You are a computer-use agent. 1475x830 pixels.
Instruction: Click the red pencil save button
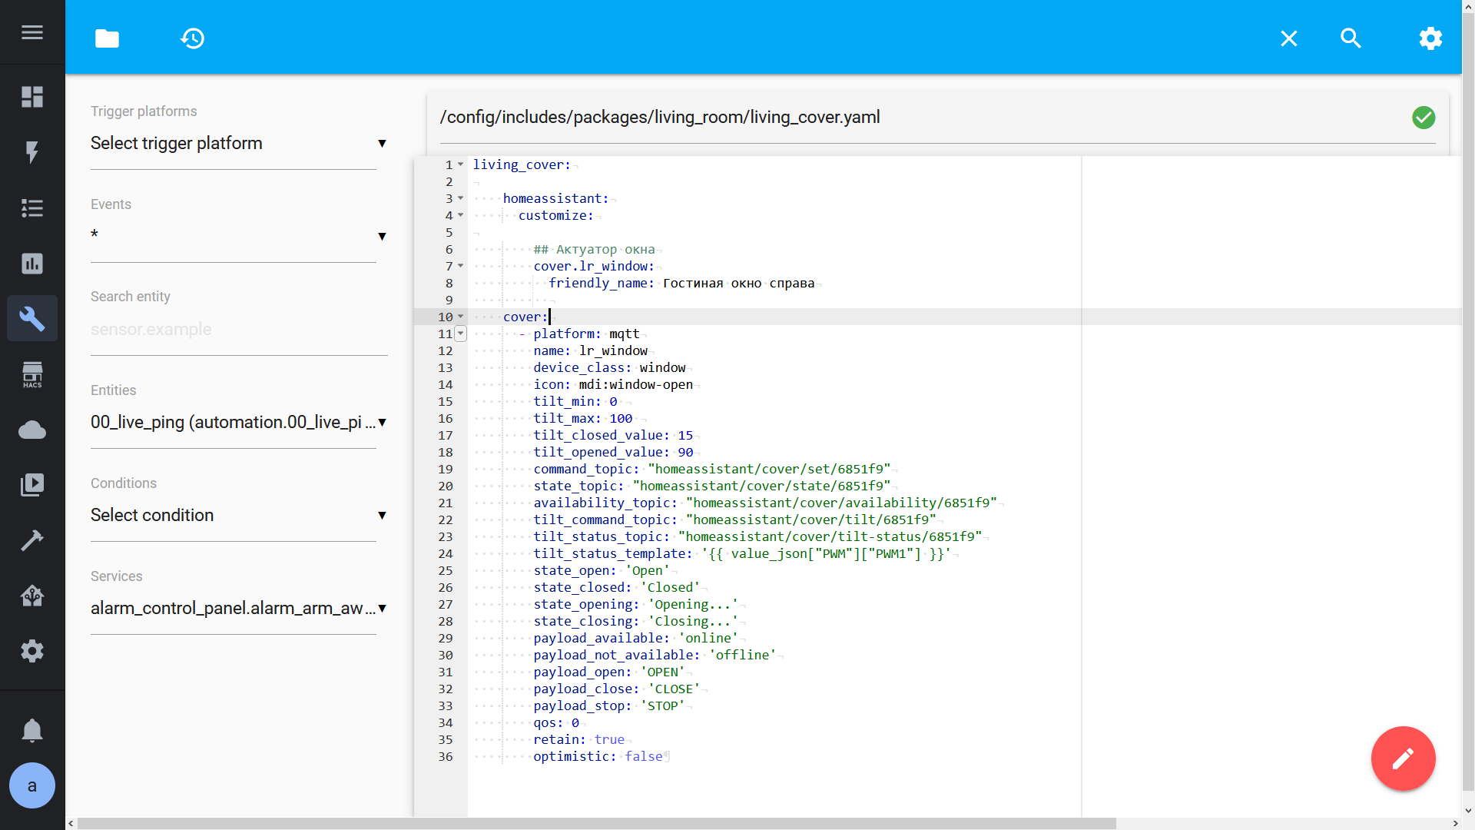coord(1403,759)
